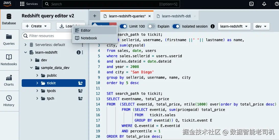Click 'San Diego' string in line 8
This screenshot has height=140, width=279.
pos(142,72)
